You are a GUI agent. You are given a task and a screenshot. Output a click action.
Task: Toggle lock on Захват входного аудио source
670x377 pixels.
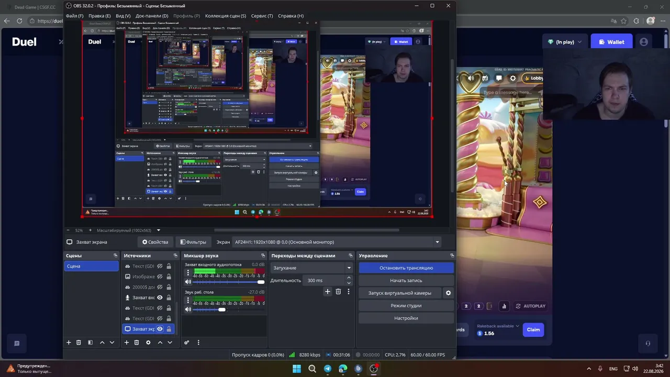point(169,297)
